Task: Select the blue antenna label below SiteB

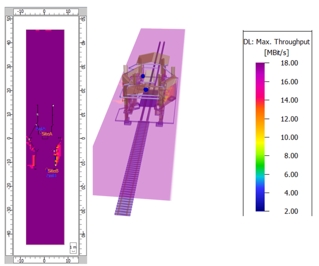Action: point(51,176)
